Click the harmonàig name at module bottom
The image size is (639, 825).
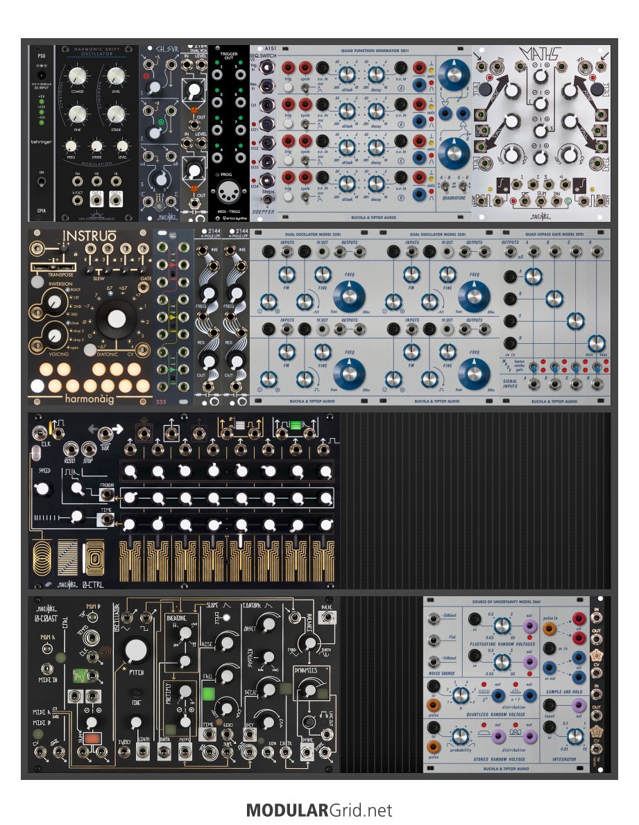[x=90, y=399]
